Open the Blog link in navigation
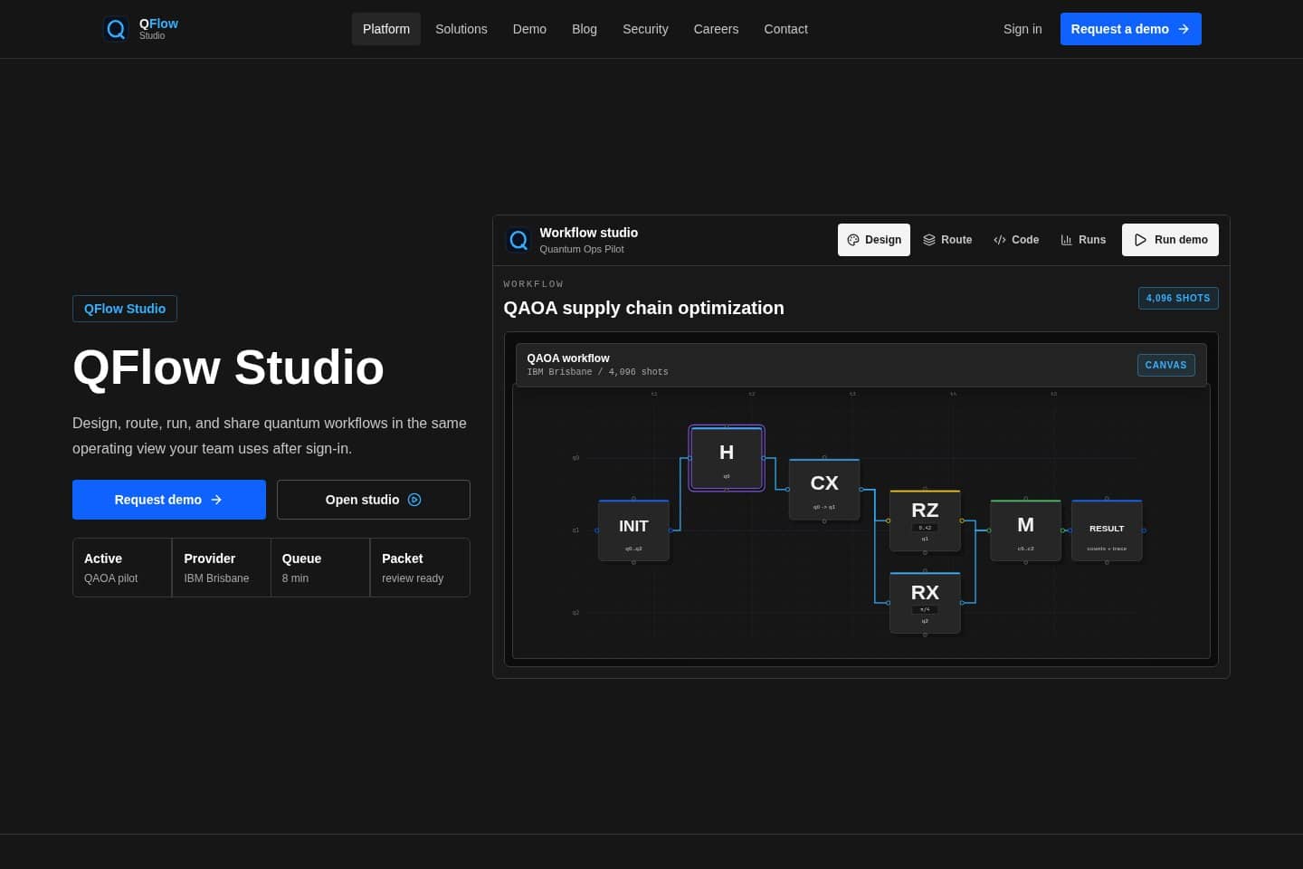The image size is (1303, 869). [x=585, y=29]
